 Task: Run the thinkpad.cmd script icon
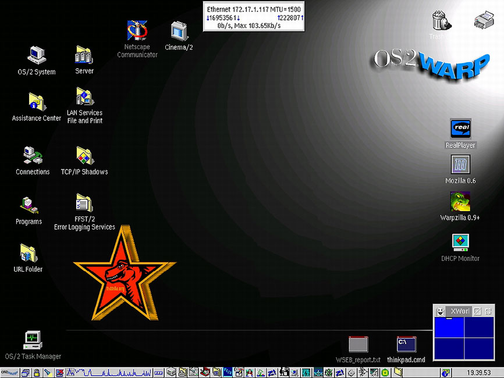[x=406, y=344]
